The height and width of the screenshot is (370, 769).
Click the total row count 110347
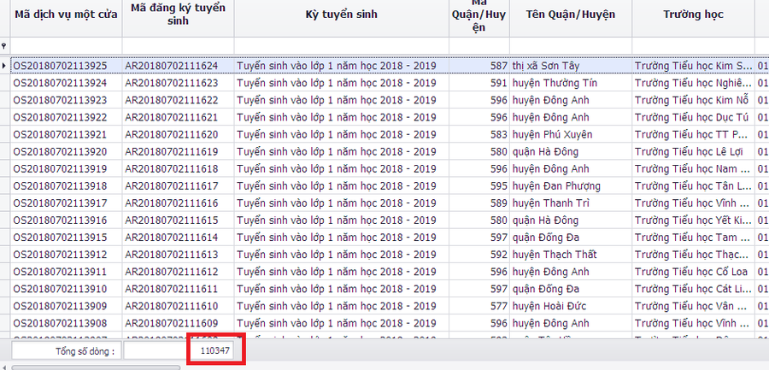tap(215, 350)
